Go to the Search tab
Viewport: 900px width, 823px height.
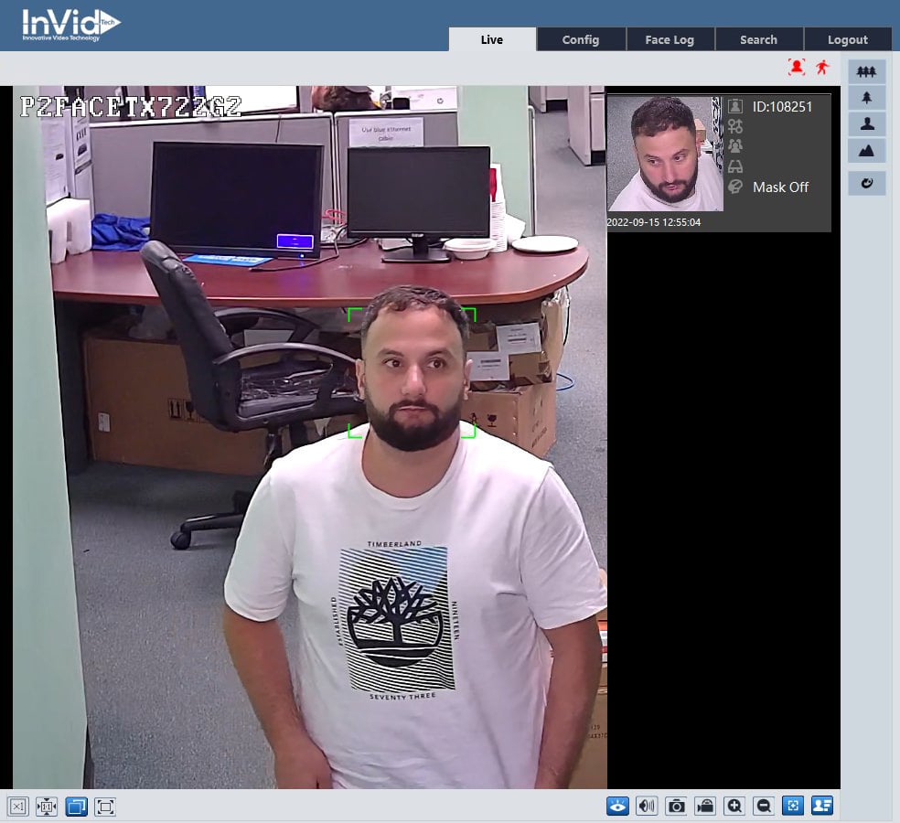758,39
